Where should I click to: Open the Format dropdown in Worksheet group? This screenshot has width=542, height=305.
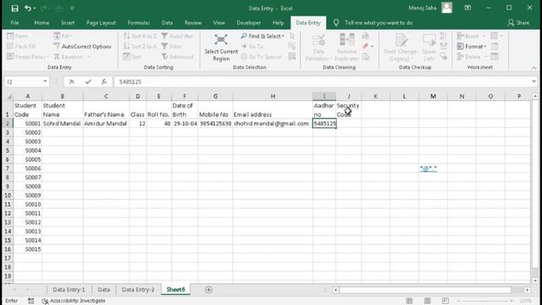tap(472, 47)
